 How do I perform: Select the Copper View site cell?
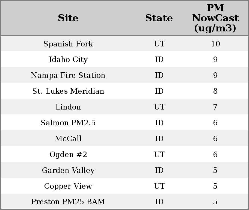68,186
